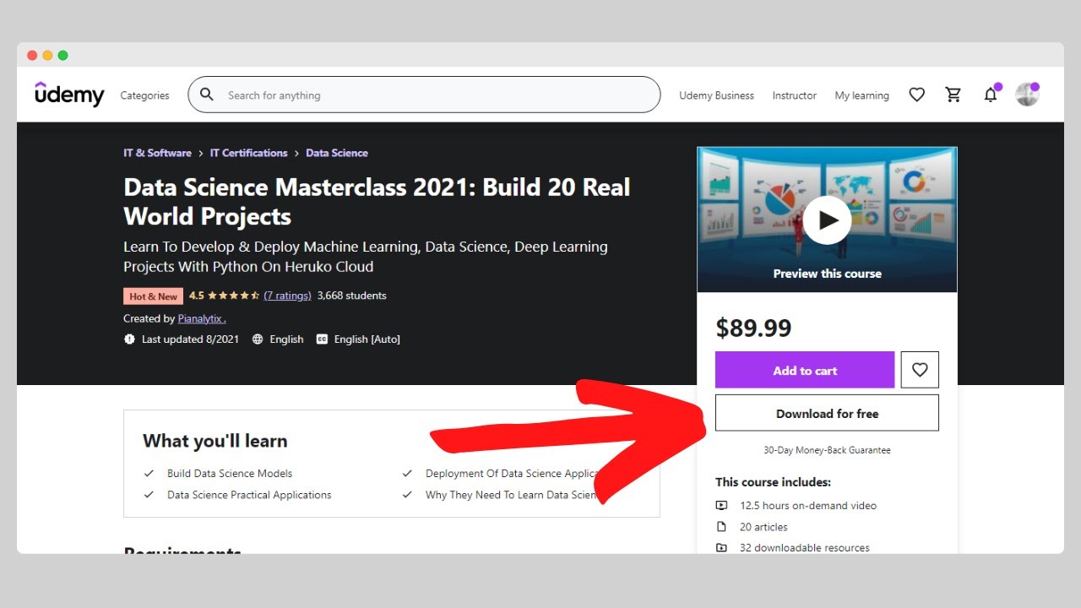Click 12.5 hours on-demand video text

pyautogui.click(x=808, y=506)
